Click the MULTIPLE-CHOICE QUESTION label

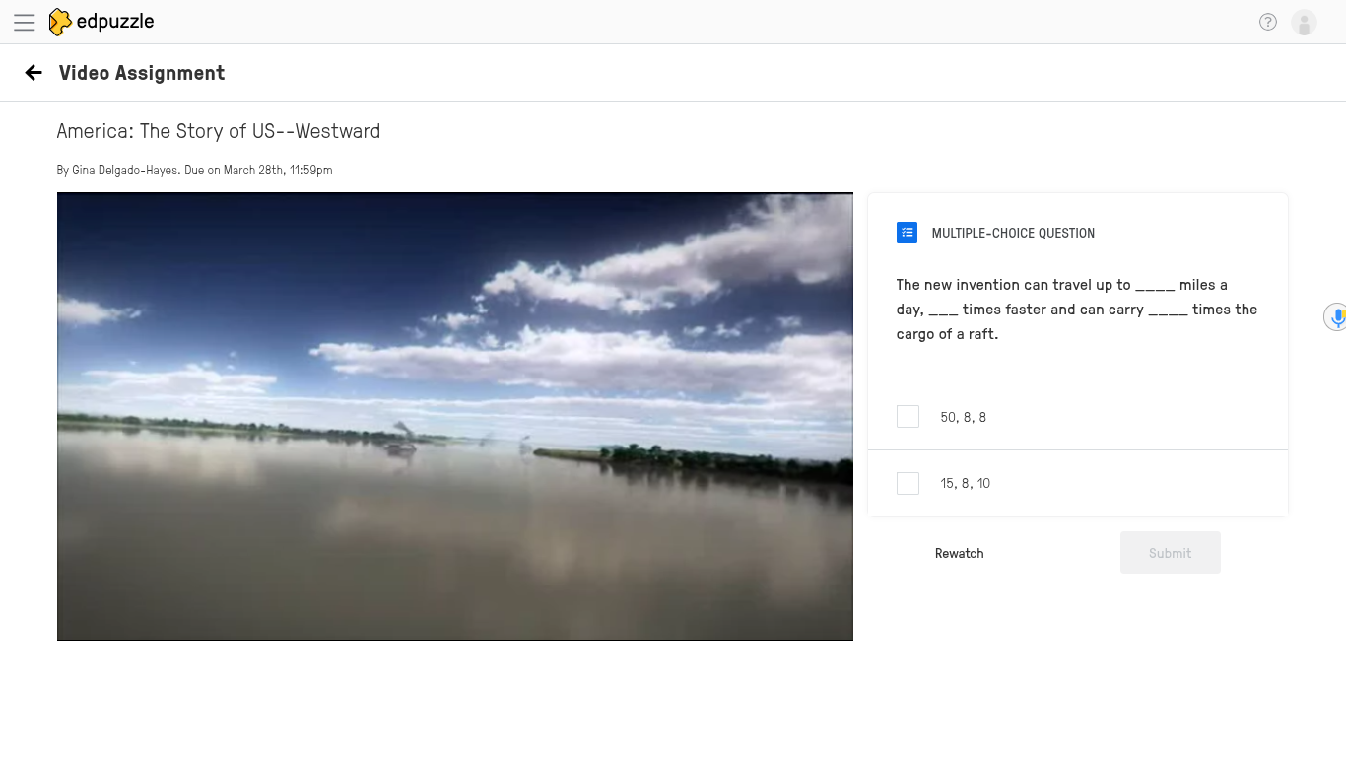(x=1013, y=233)
